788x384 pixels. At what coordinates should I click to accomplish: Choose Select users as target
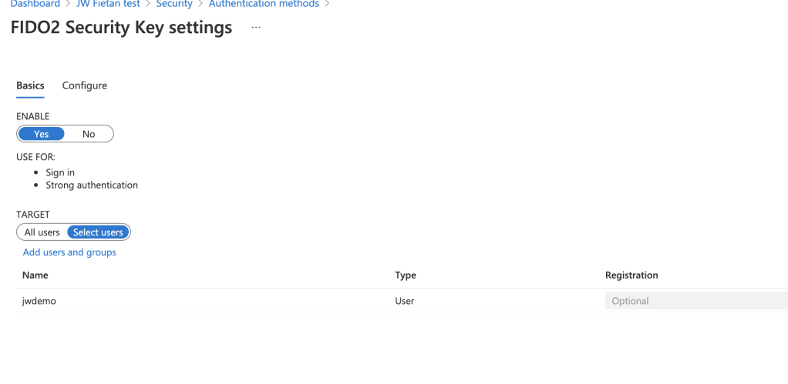tap(98, 232)
